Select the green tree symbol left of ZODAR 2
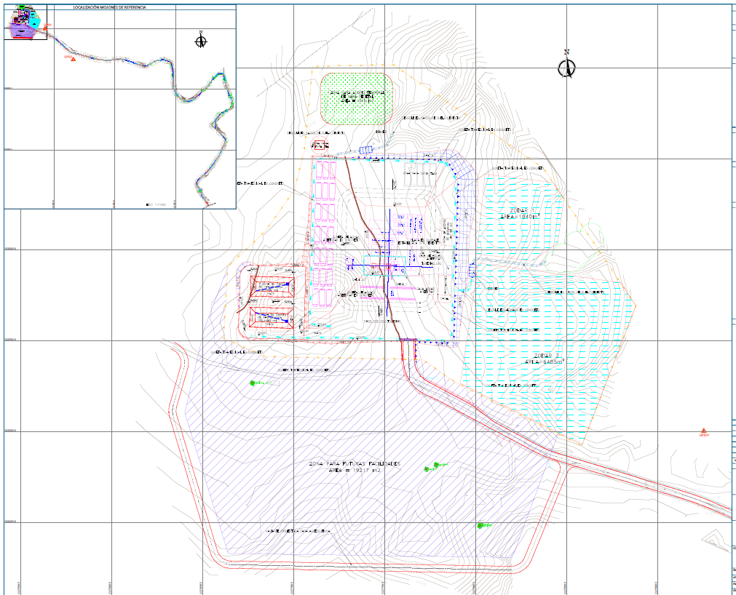The width and height of the screenshot is (736, 595). (x=253, y=383)
